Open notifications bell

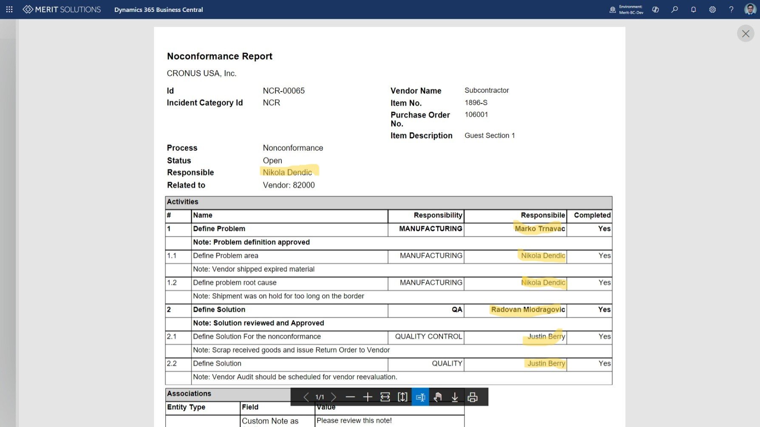pyautogui.click(x=693, y=9)
